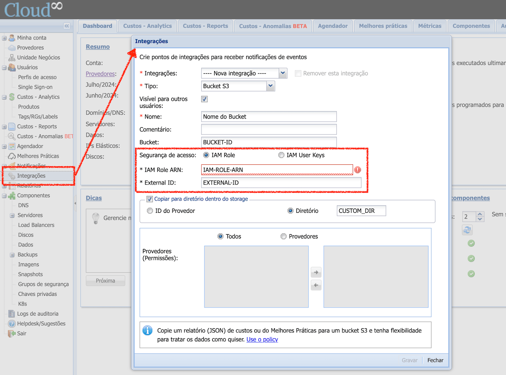
Task: Click the right arrow to add providers
Action: pos(316,272)
